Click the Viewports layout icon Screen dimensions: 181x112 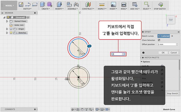(107, 109)
